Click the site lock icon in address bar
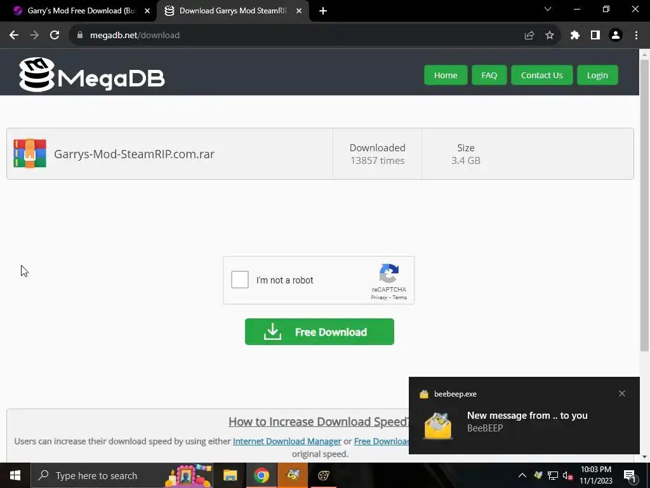The width and height of the screenshot is (650, 488). (x=80, y=36)
